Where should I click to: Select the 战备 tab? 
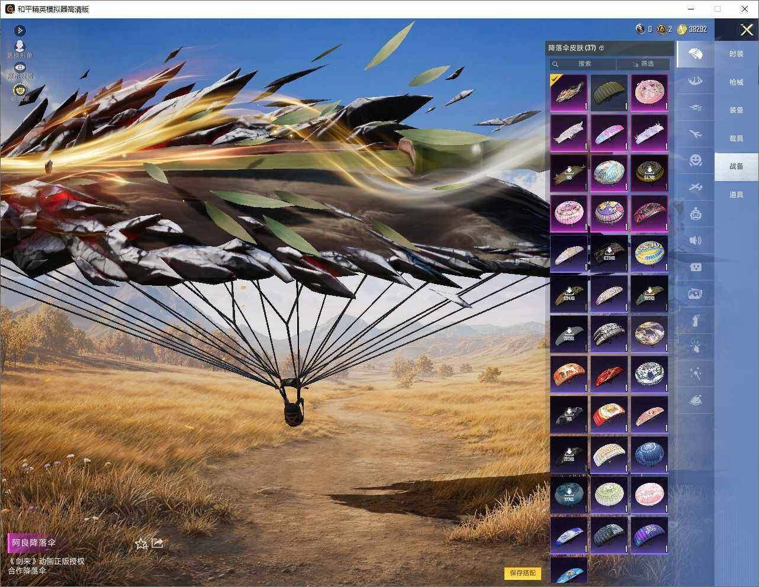click(736, 166)
